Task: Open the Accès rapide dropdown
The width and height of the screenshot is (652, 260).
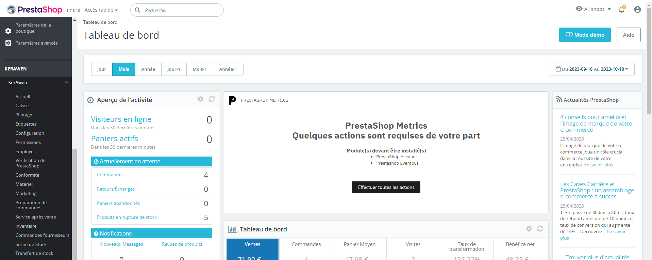Action: click(101, 10)
